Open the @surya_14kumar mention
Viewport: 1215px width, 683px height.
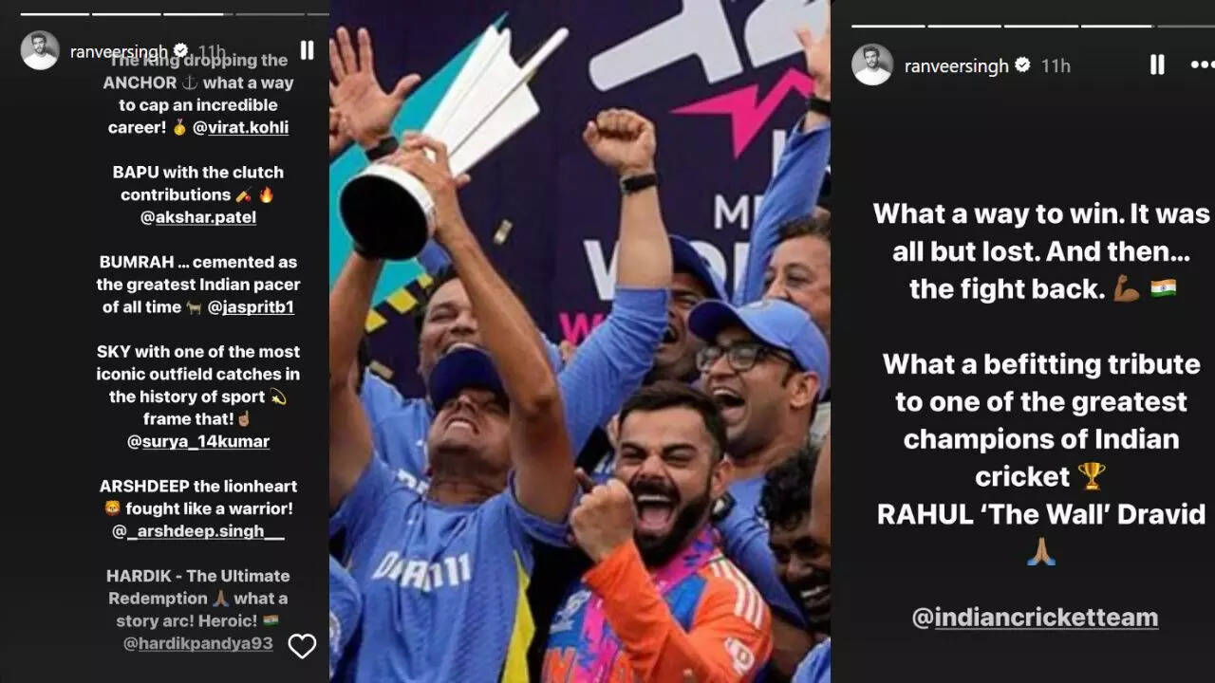[197, 441]
